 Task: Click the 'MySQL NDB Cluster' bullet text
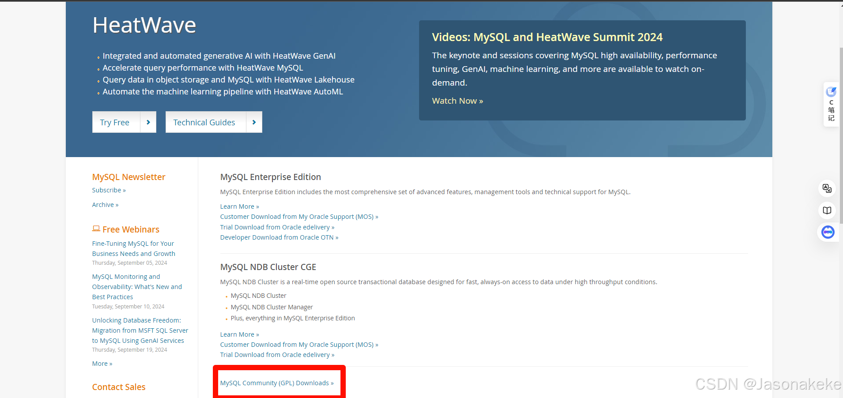click(258, 296)
